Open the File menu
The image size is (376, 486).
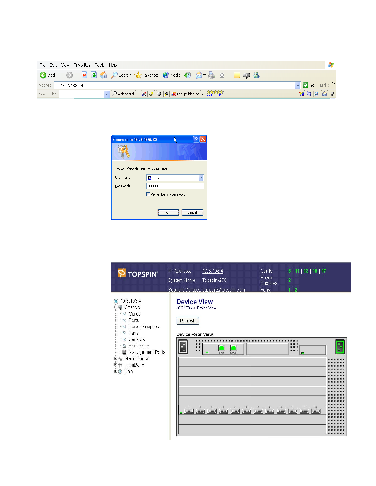(x=42, y=65)
